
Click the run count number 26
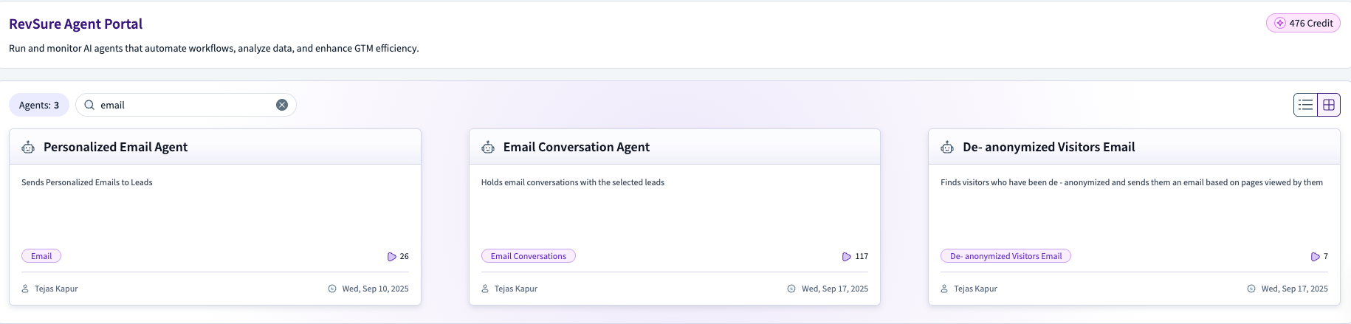point(404,257)
